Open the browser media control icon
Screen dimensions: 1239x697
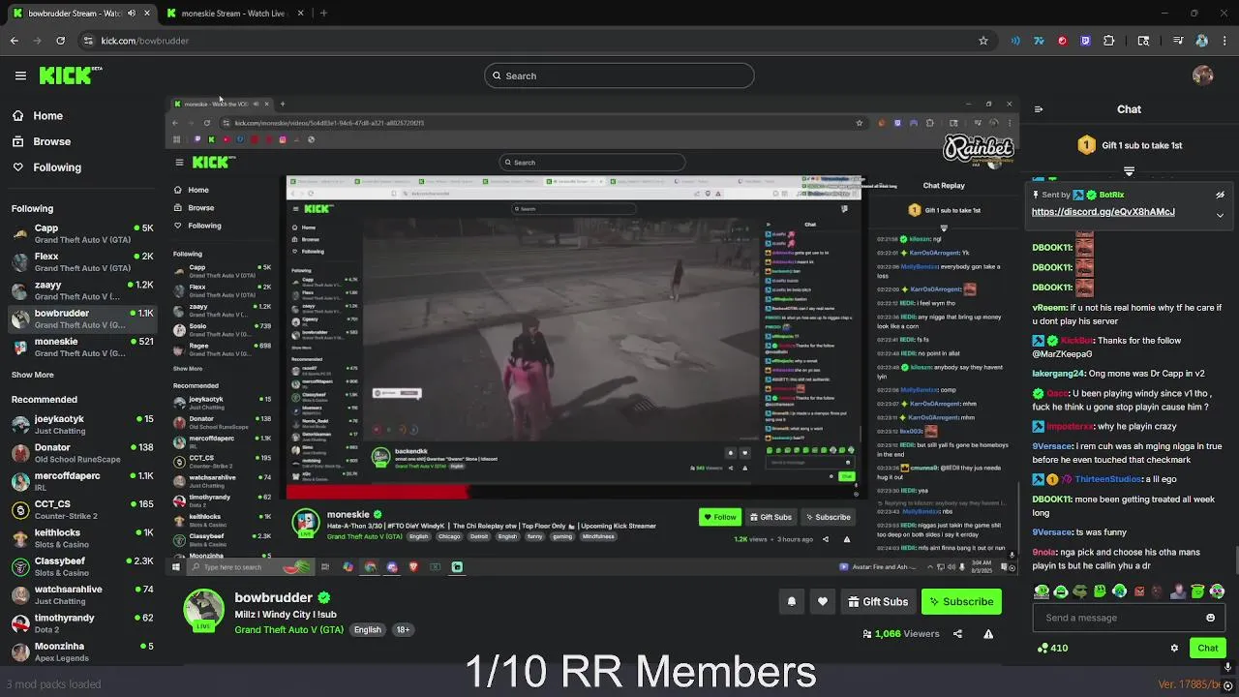pos(1178,41)
